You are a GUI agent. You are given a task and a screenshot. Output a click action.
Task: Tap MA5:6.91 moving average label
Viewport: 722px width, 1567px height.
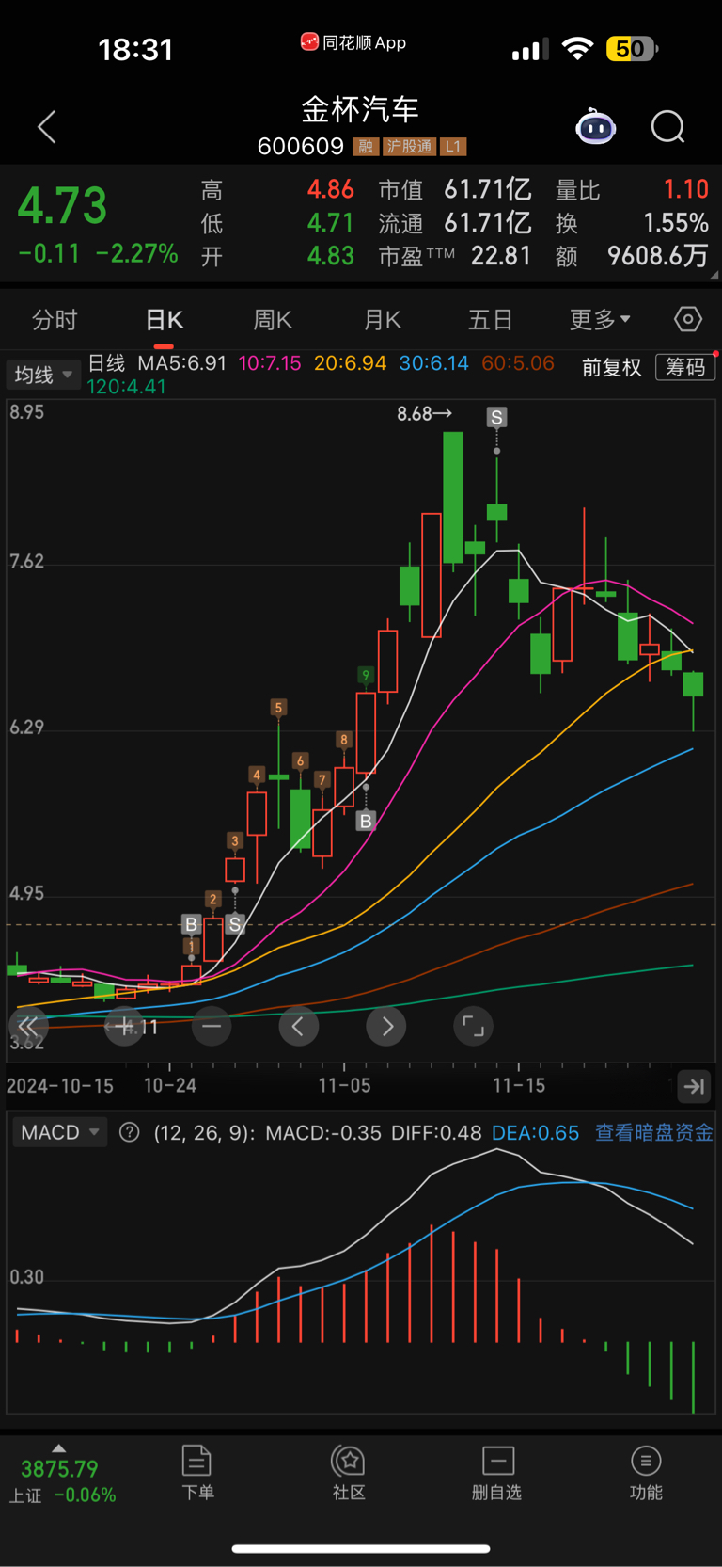click(x=182, y=363)
